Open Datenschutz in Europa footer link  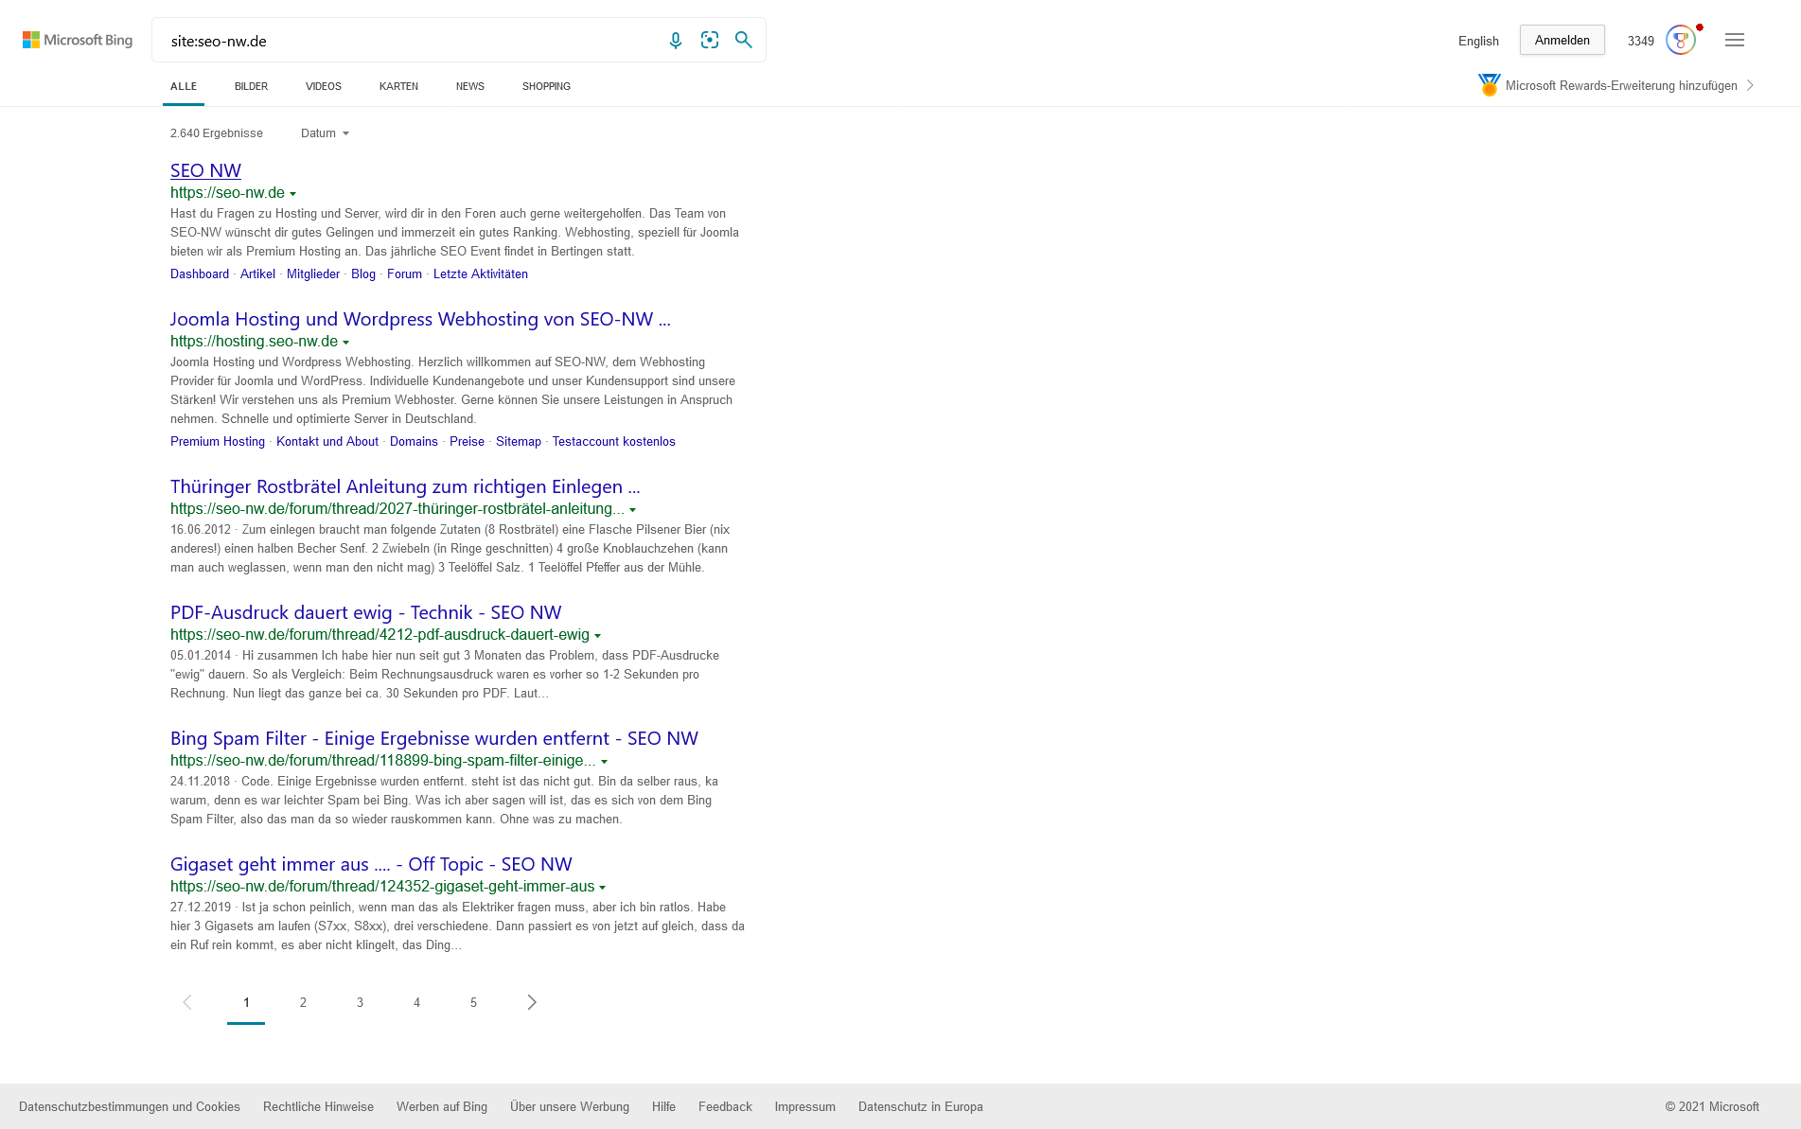point(921,1106)
